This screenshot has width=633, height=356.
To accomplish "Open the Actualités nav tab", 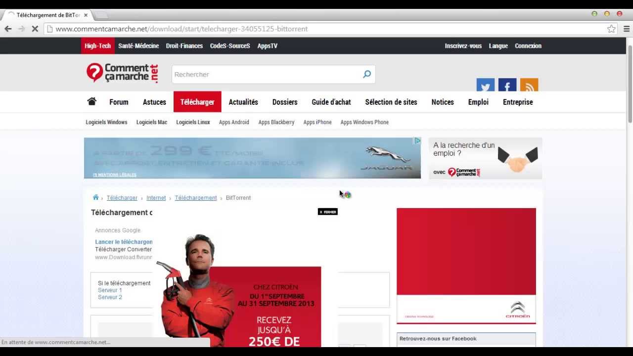I will pos(243,102).
